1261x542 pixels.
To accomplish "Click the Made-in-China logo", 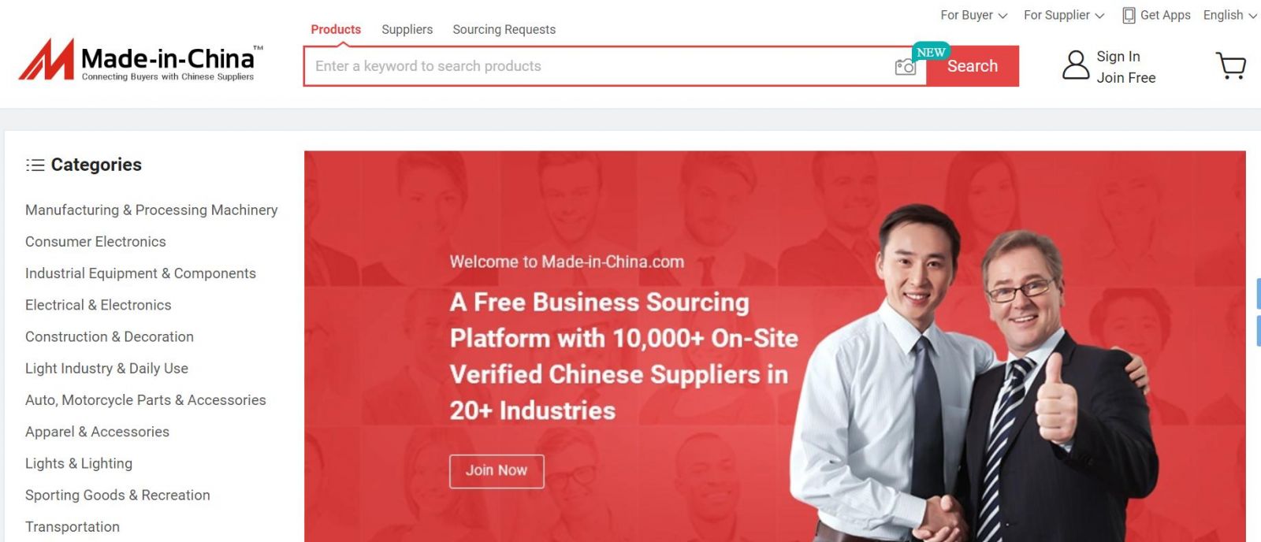I will pyautogui.click(x=140, y=60).
